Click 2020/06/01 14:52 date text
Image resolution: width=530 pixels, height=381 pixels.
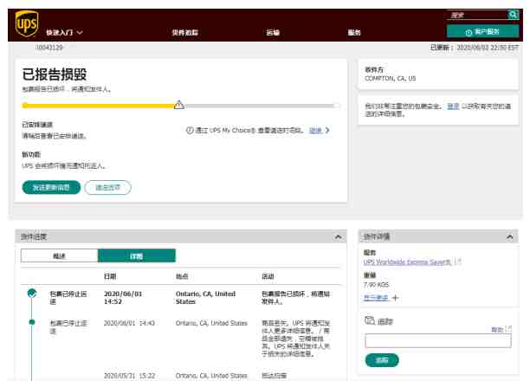(123, 298)
